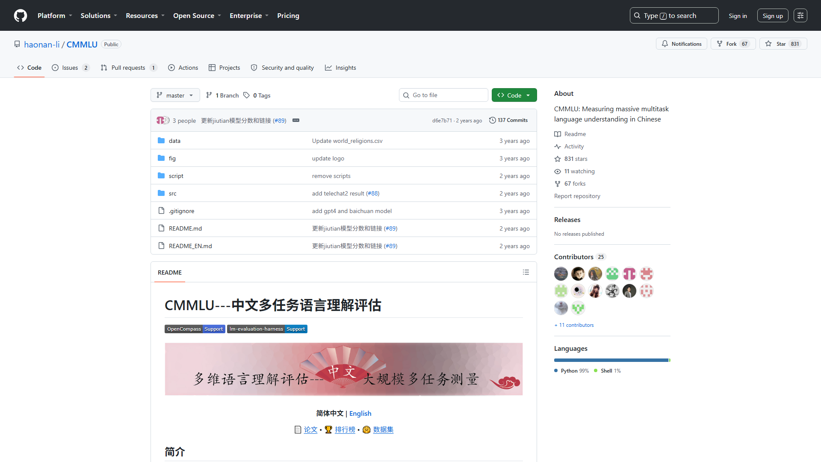Select the README tab
The width and height of the screenshot is (821, 462).
point(170,272)
